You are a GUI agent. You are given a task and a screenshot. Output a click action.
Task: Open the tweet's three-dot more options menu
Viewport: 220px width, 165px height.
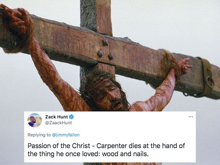[191, 117]
